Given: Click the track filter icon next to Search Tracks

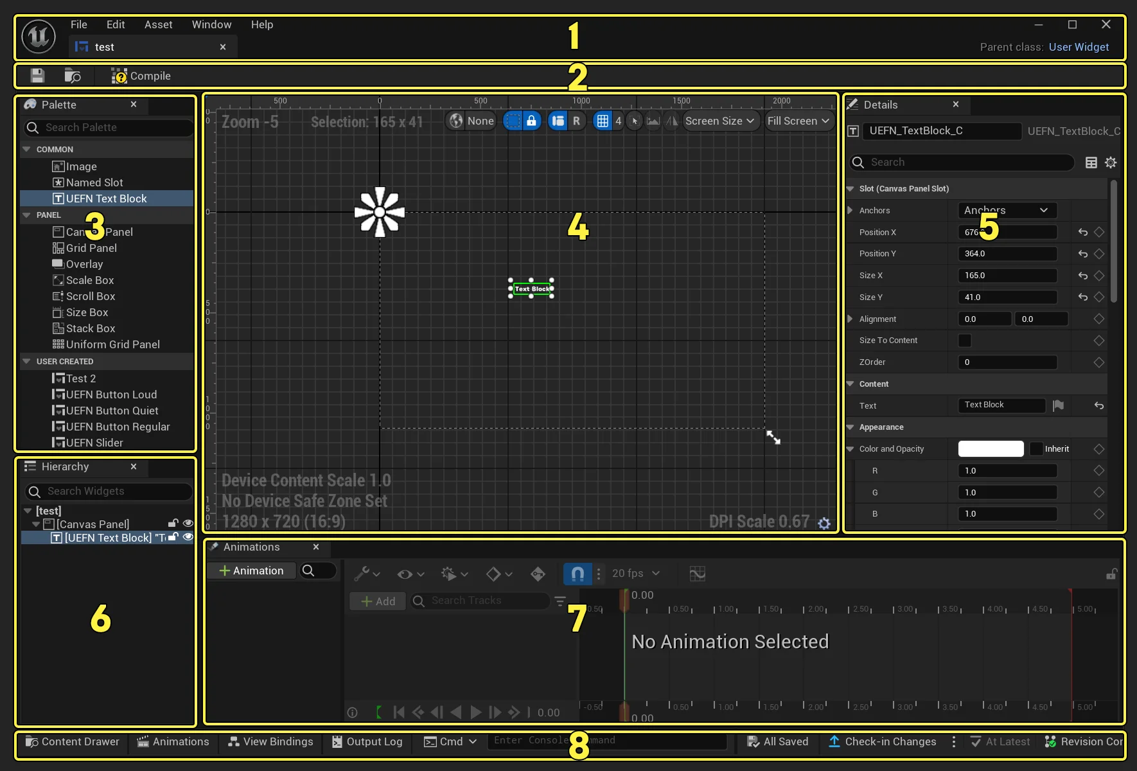Looking at the screenshot, I should pyautogui.click(x=560, y=601).
